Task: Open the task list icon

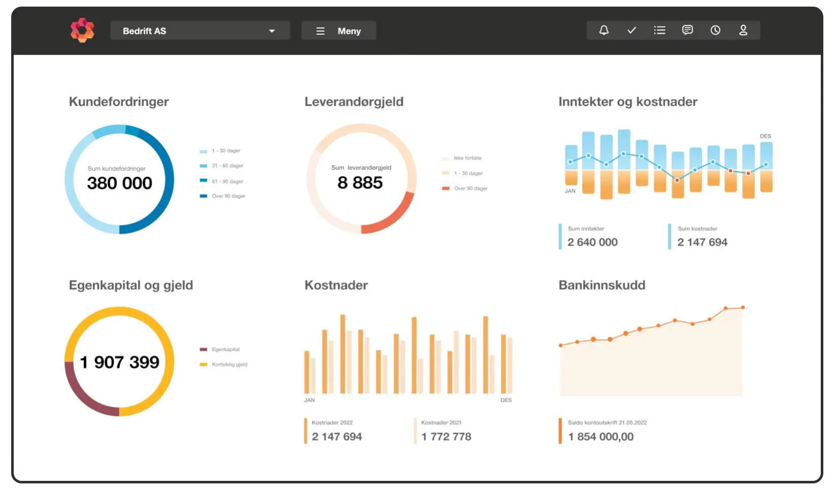Action: [x=660, y=30]
